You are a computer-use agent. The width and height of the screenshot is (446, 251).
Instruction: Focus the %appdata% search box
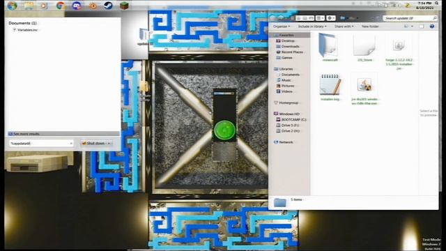(41, 144)
